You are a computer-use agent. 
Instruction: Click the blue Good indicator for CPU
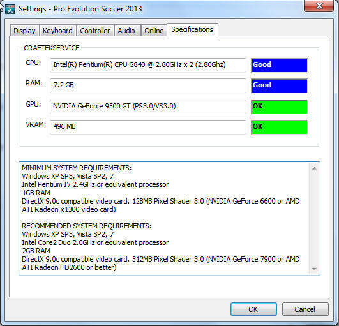(279, 65)
